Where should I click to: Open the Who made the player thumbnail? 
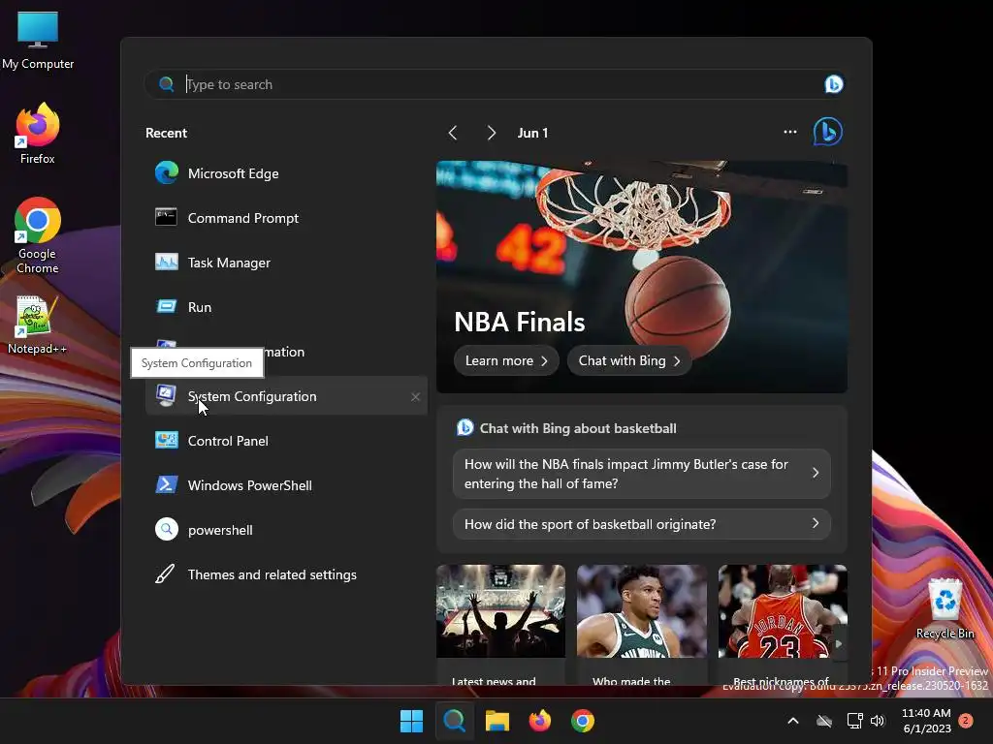pos(642,611)
